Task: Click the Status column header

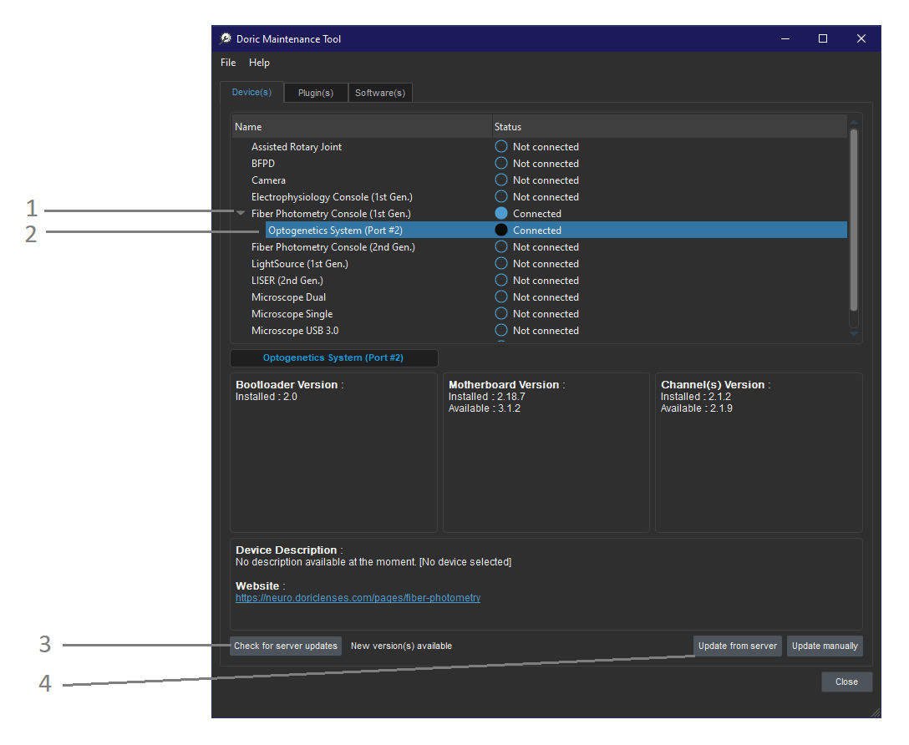Action: coord(669,126)
